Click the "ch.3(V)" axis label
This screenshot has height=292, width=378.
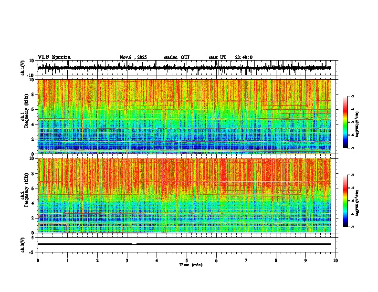23,245
